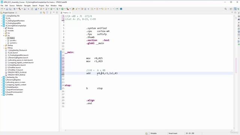Expand the Binaries node

pyautogui.click(x=4, y=28)
